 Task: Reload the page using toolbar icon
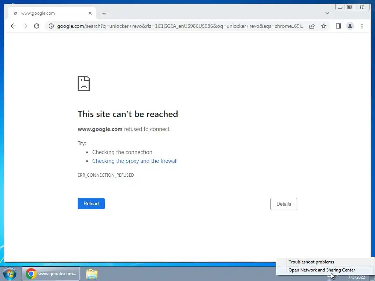37,26
